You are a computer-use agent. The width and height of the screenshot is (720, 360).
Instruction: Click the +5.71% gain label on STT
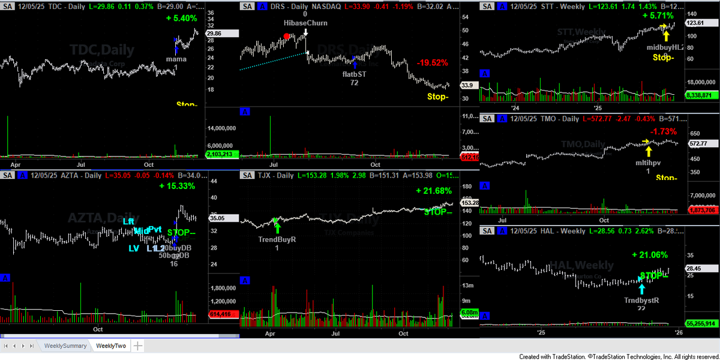(658, 16)
